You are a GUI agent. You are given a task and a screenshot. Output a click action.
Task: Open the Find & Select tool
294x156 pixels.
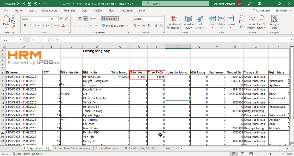click(261, 22)
